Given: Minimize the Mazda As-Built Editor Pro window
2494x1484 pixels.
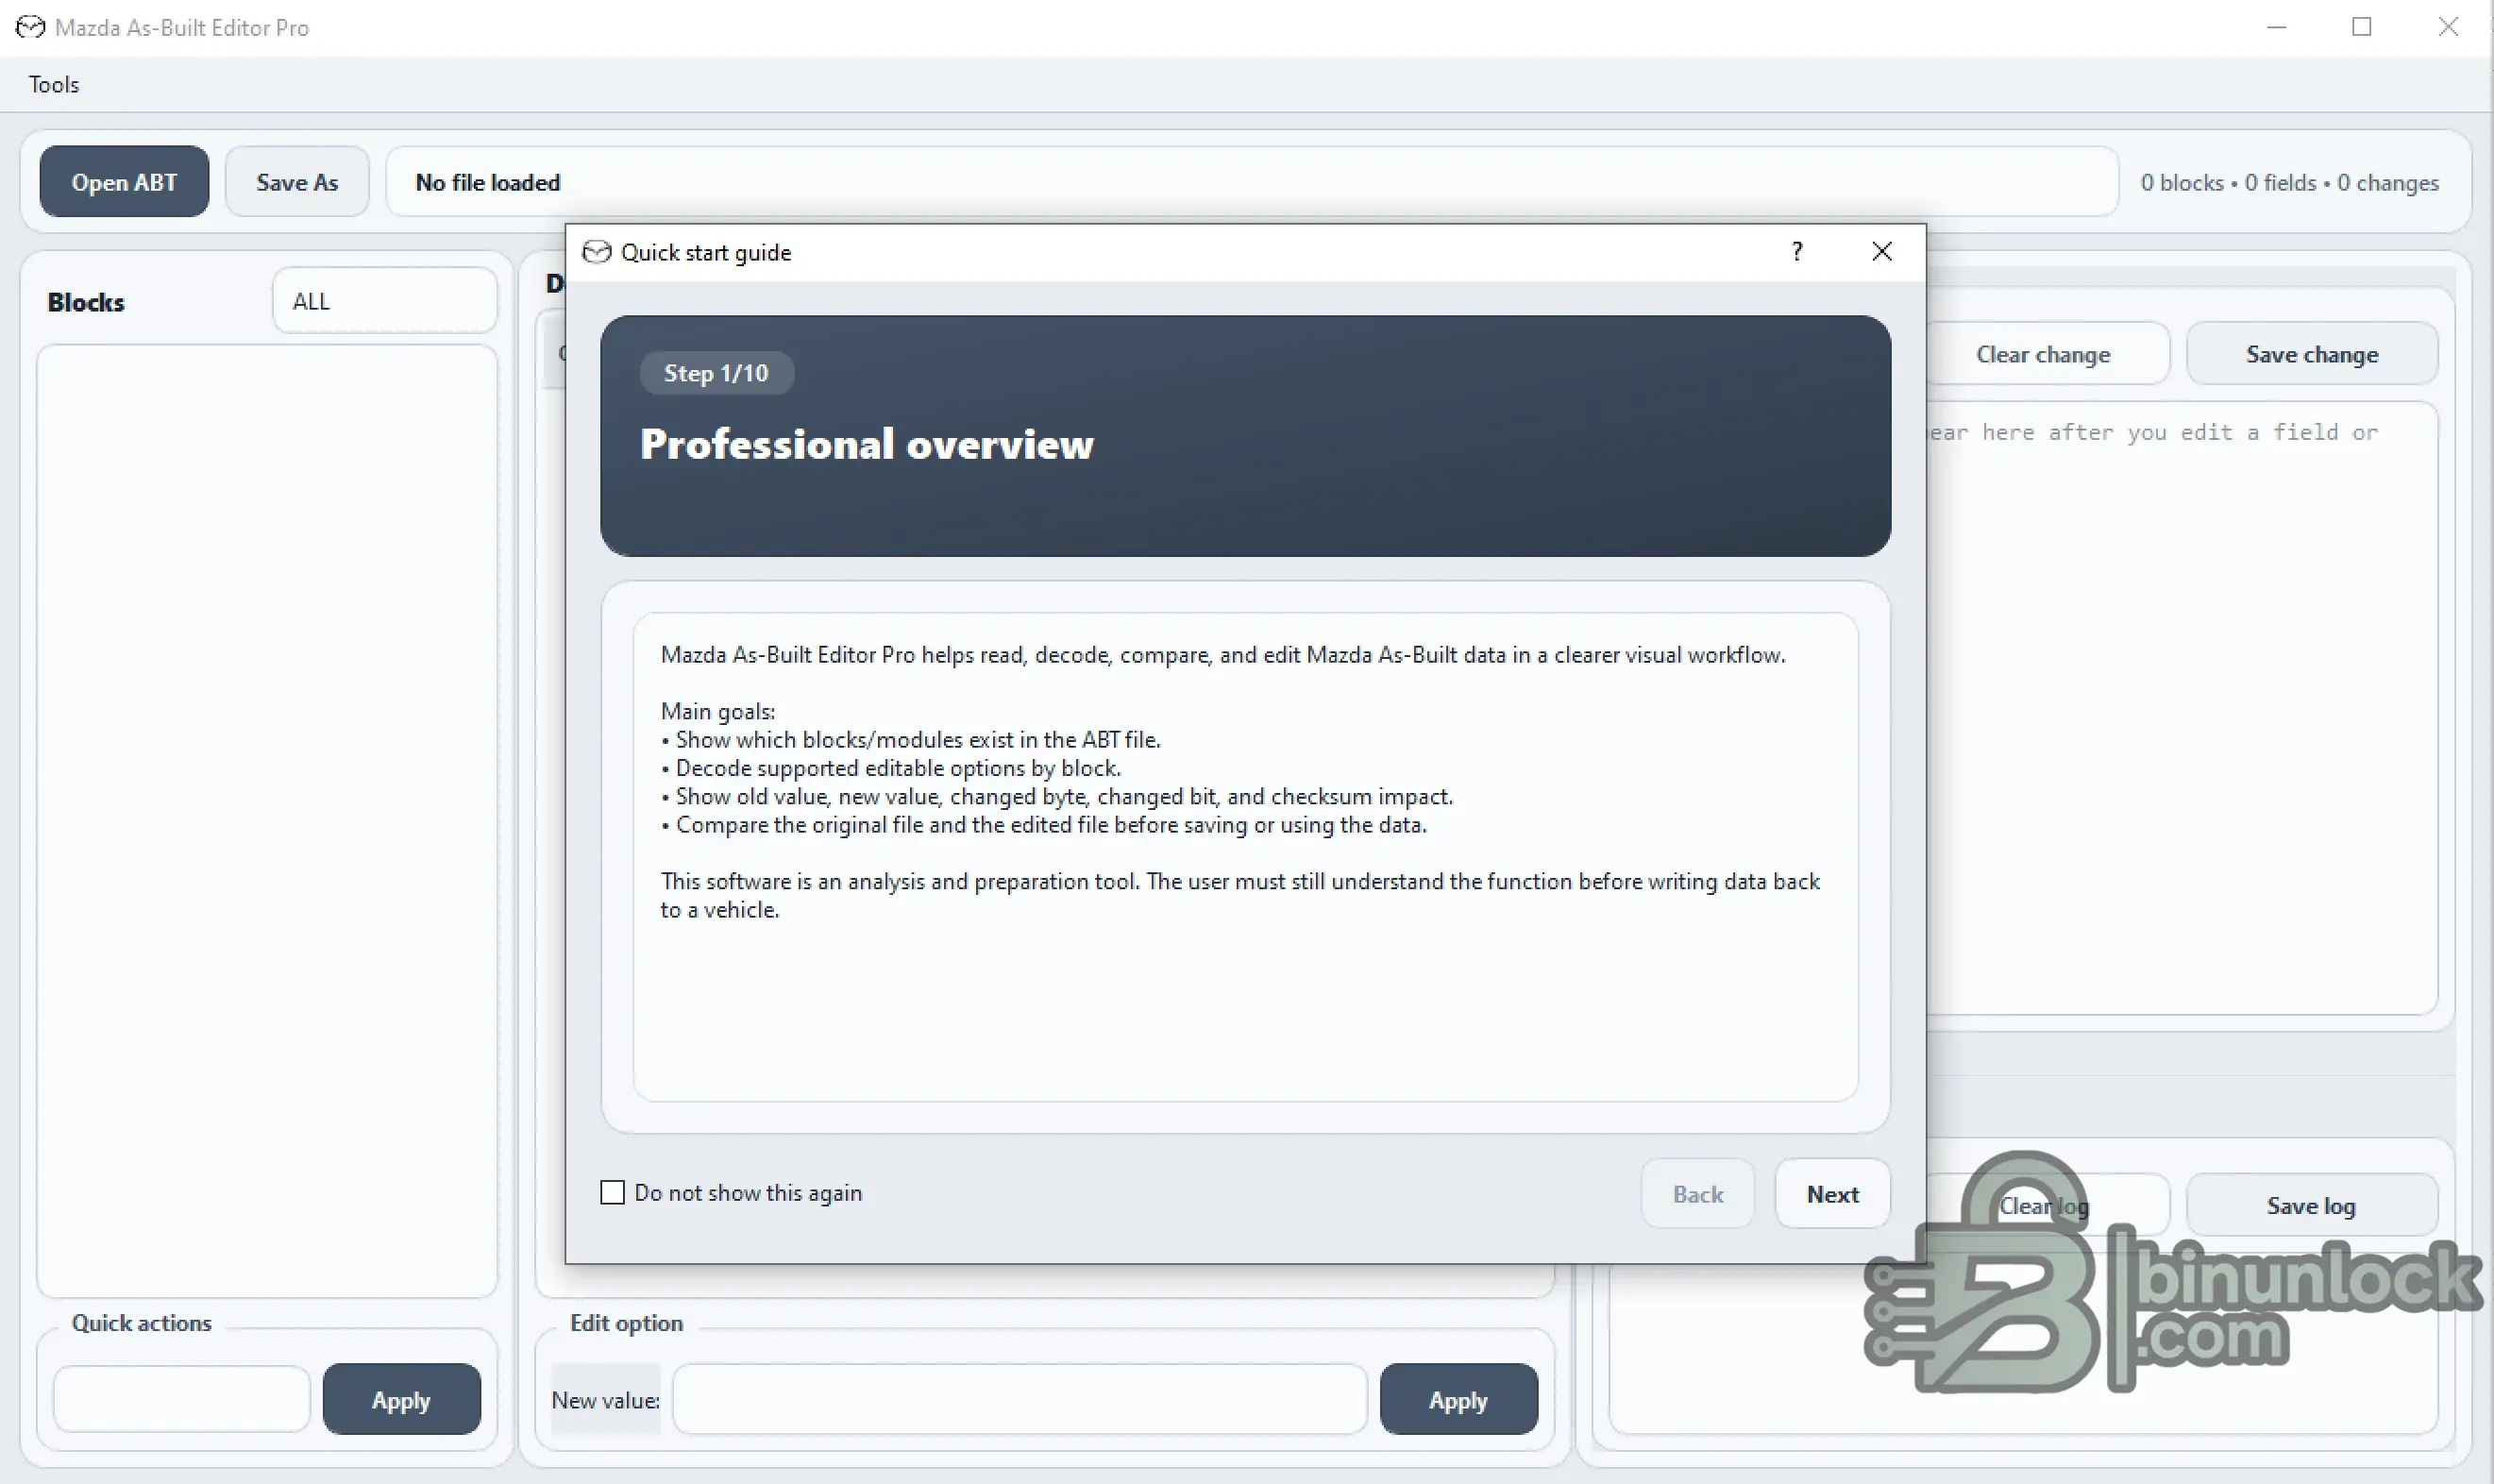Looking at the screenshot, I should coord(2277,27).
